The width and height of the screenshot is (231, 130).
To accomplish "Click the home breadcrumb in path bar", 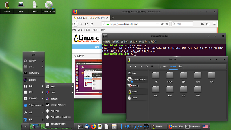I will point(165,66).
